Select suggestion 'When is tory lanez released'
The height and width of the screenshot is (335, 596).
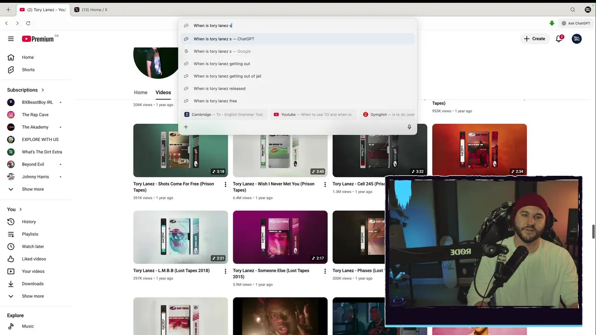(297, 88)
